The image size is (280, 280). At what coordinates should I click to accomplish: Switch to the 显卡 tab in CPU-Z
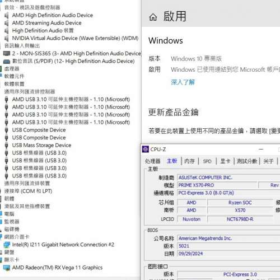[x=225, y=161]
